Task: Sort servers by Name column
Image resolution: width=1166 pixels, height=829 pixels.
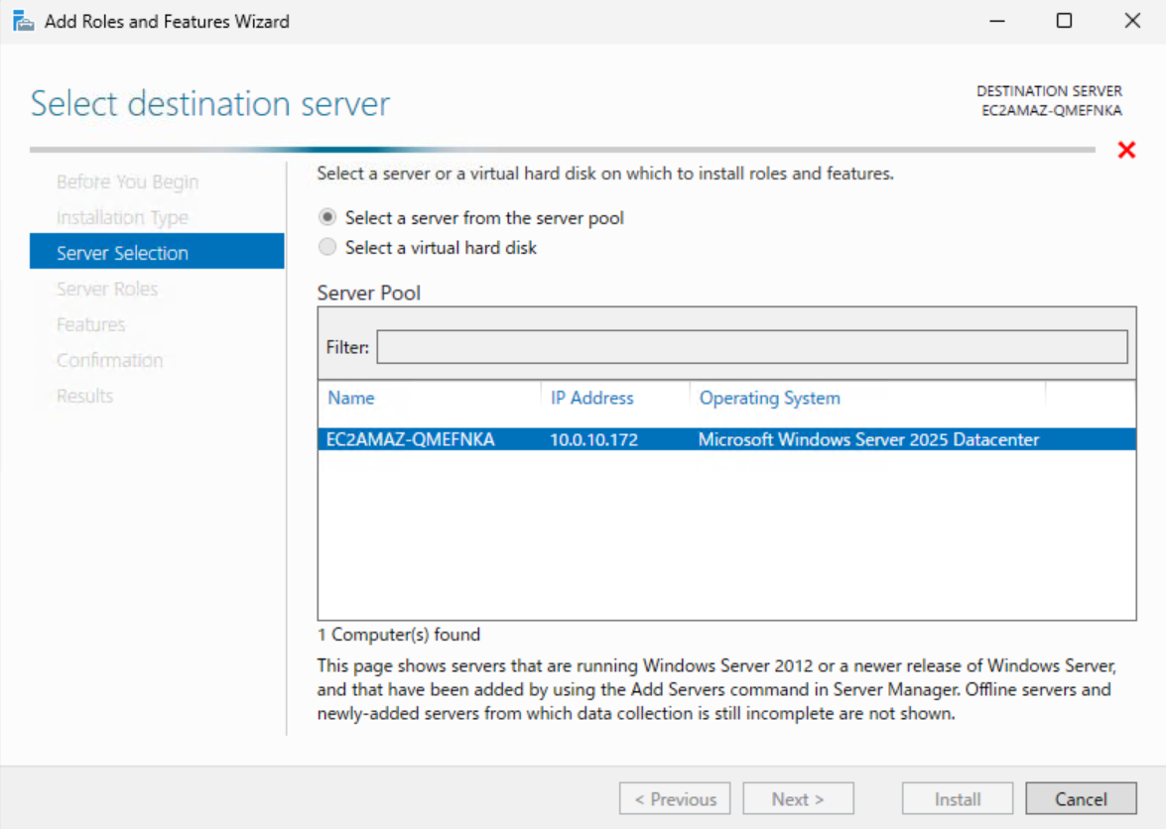Action: pos(351,398)
